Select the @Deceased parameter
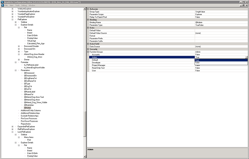This screenshot has height=159, width=249. click(29, 73)
